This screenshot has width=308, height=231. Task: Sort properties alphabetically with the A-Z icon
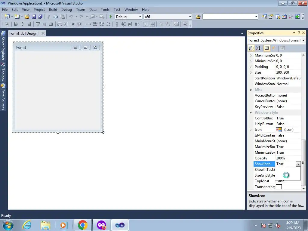click(x=258, y=48)
